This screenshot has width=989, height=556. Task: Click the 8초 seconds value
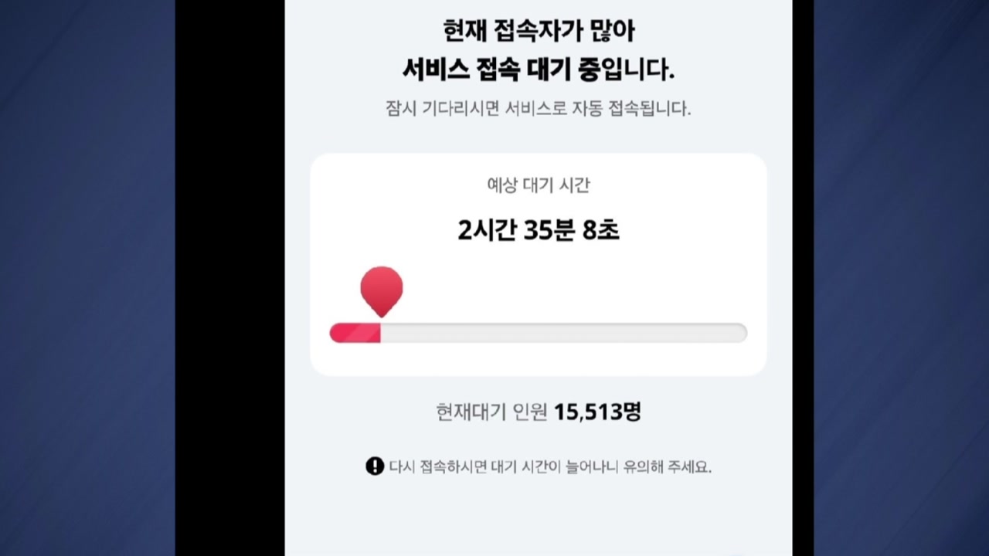click(601, 230)
